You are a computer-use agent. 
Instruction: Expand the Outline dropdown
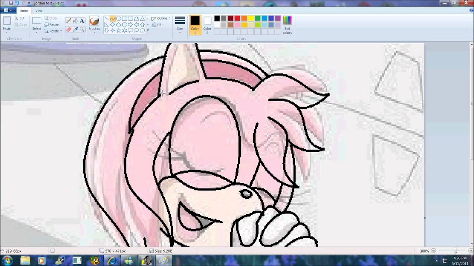pyautogui.click(x=170, y=18)
